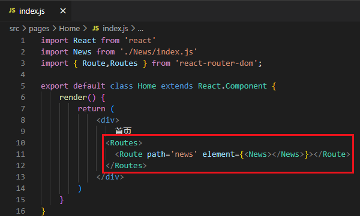Image resolution: width=360 pixels, height=216 pixels.
Task: Open the src breadcrumb segment
Action: coord(14,29)
